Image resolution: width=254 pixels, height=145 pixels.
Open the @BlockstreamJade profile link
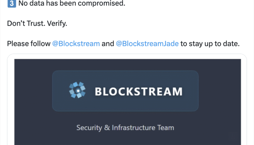pyautogui.click(x=147, y=43)
